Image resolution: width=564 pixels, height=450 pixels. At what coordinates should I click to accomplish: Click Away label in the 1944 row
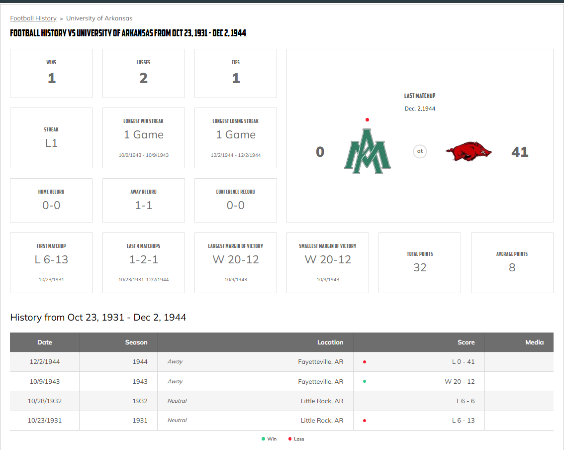pos(175,362)
